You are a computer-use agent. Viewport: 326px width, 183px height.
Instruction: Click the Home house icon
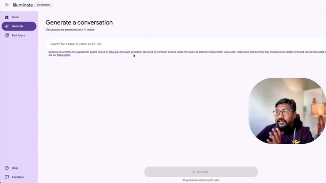pos(6,17)
